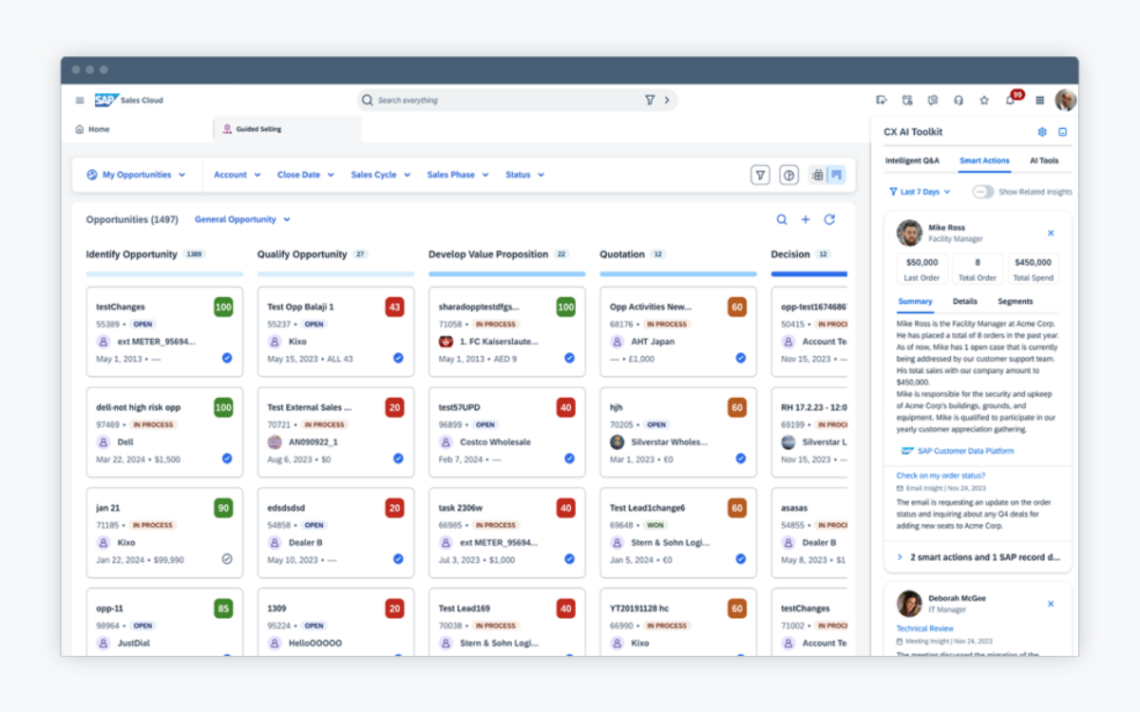Click the refresh opportunities icon

pos(829,219)
